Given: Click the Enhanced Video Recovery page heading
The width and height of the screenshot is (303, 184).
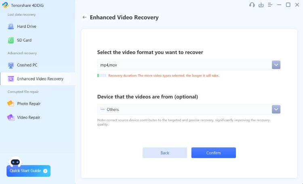Looking at the screenshot, I should click(124, 17).
